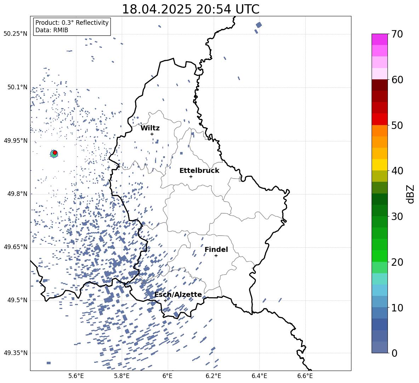
Task: Click the Ettelbruck city label
Action: click(199, 171)
